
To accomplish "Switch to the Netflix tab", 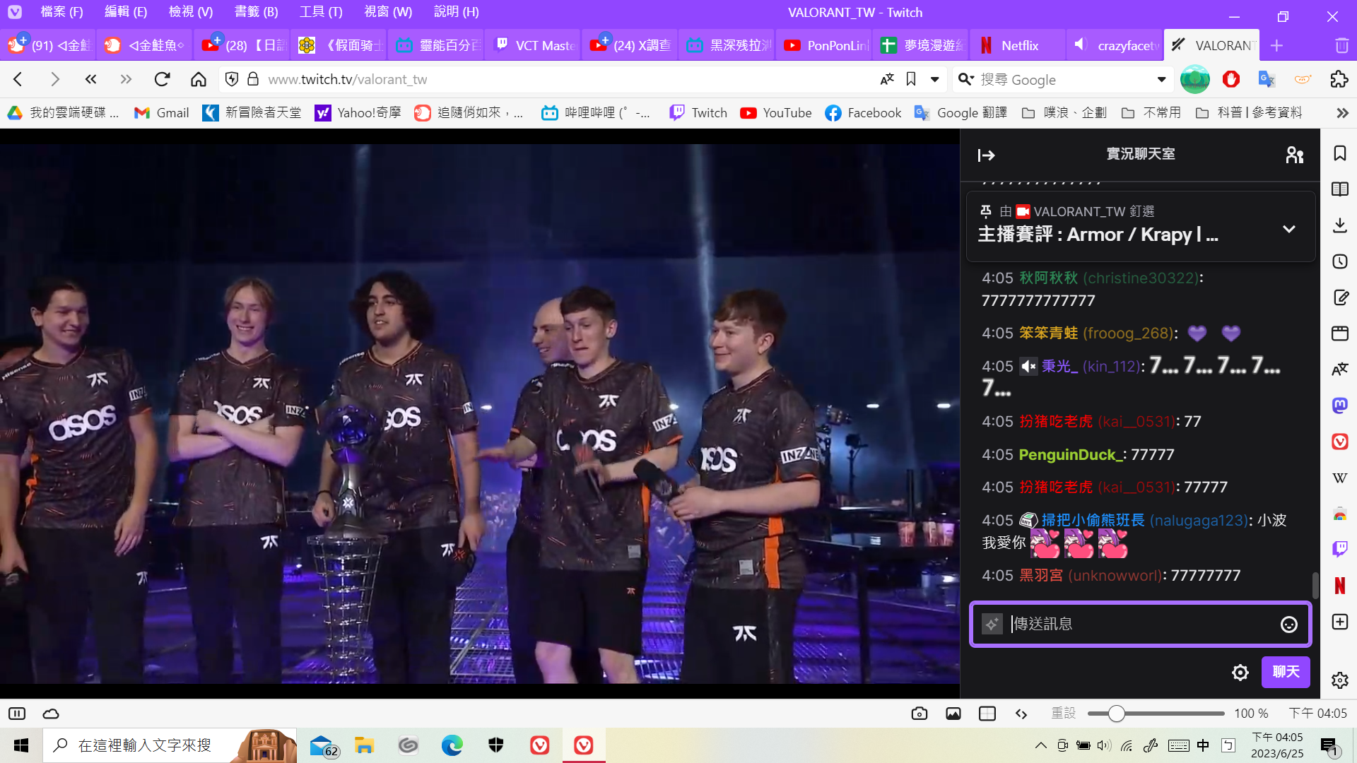I will [1017, 45].
